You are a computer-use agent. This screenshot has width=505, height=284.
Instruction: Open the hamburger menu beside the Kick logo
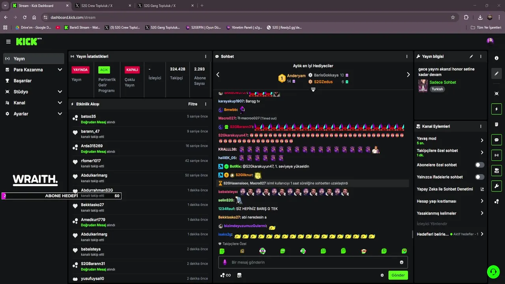[x=8, y=41]
